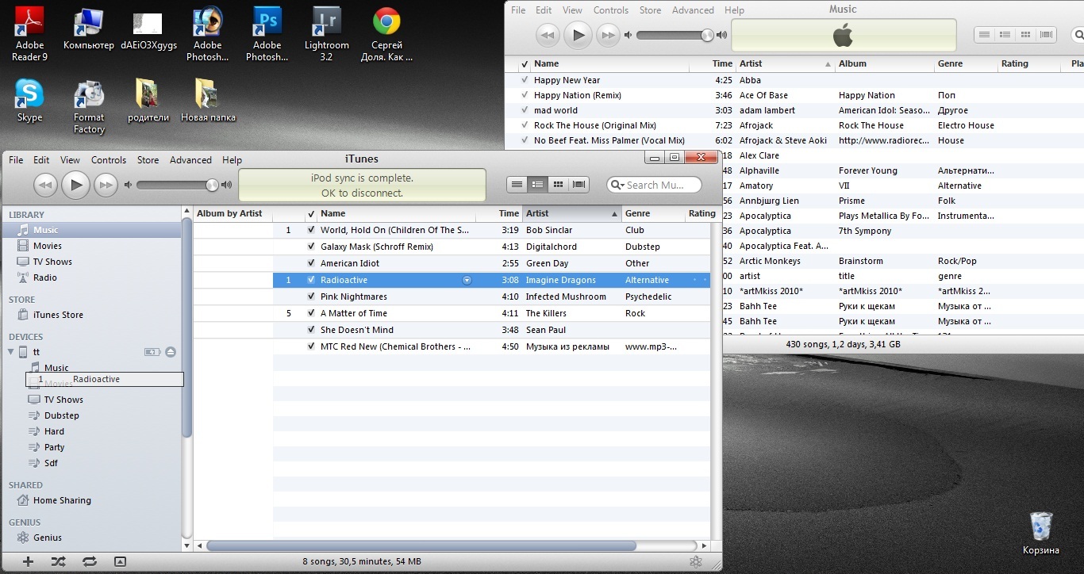Open Adobe Reader 9 desktop shortcut
This screenshot has height=574, width=1084.
(x=29, y=34)
